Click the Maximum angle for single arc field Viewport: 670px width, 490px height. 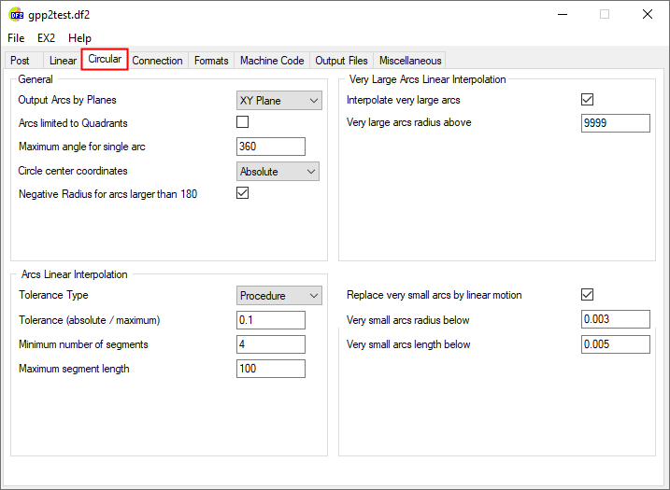[271, 147]
